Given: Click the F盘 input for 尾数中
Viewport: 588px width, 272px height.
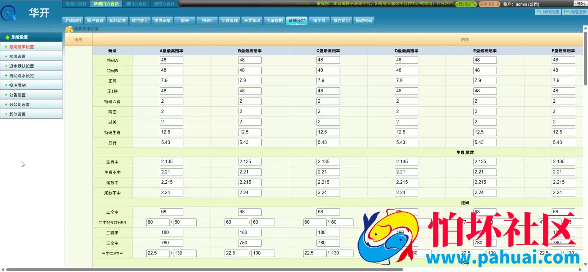Looking at the screenshot, I should tap(563, 182).
